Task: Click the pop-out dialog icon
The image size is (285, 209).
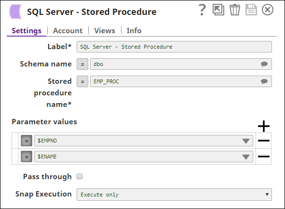Action: tap(218, 10)
